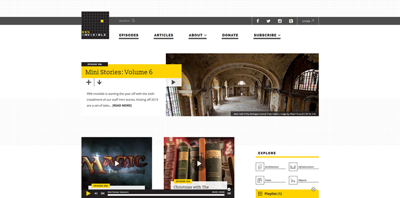
Task: Open the Instagram social icon
Action: pos(280,21)
